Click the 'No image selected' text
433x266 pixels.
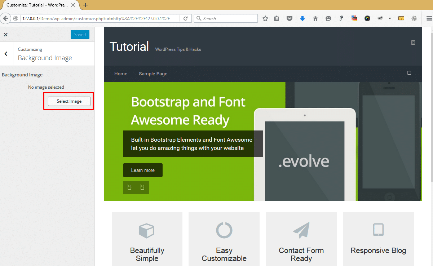point(46,87)
